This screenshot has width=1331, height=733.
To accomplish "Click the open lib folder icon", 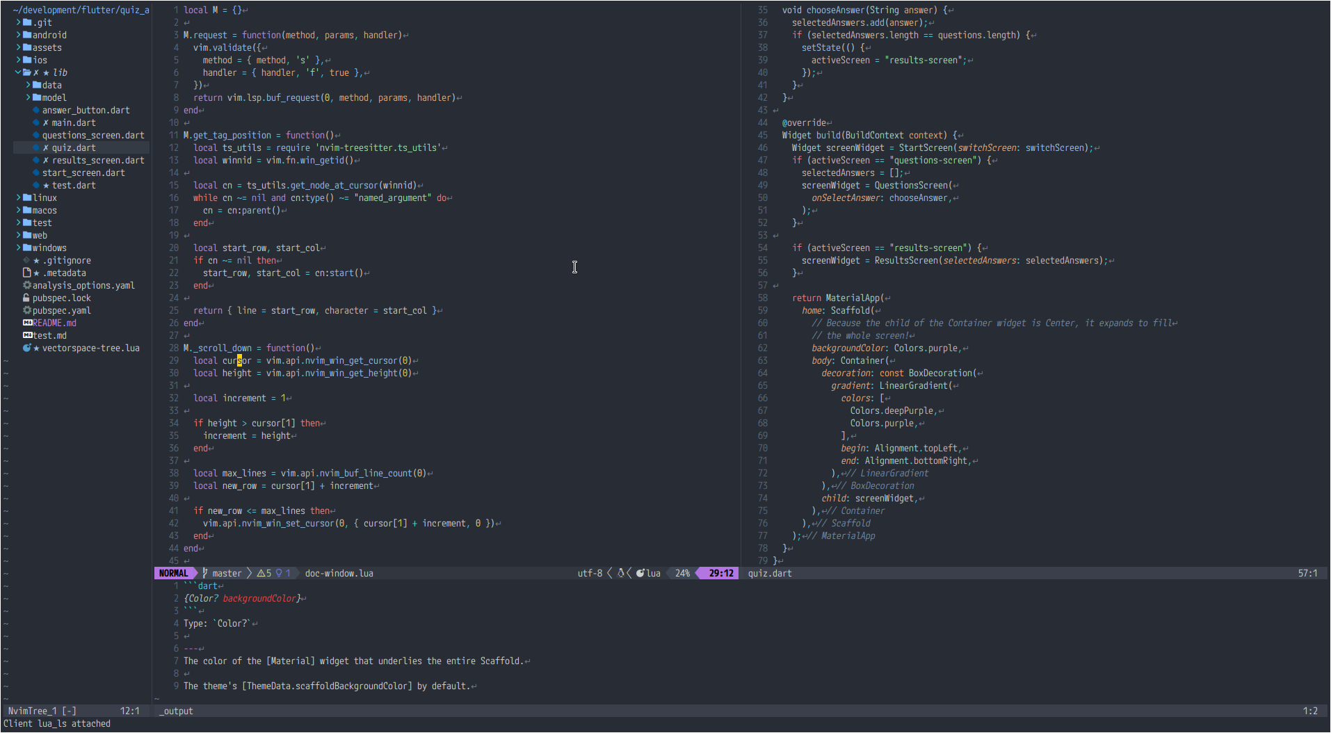I will (x=27, y=72).
